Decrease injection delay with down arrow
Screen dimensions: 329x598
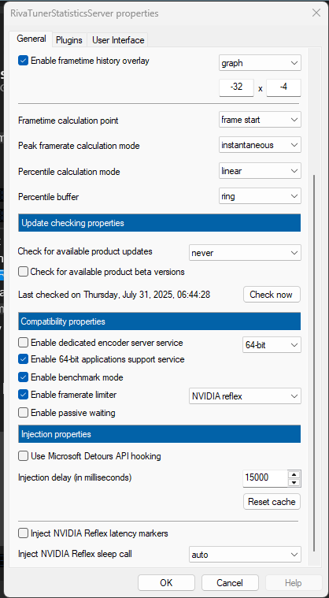point(294,483)
